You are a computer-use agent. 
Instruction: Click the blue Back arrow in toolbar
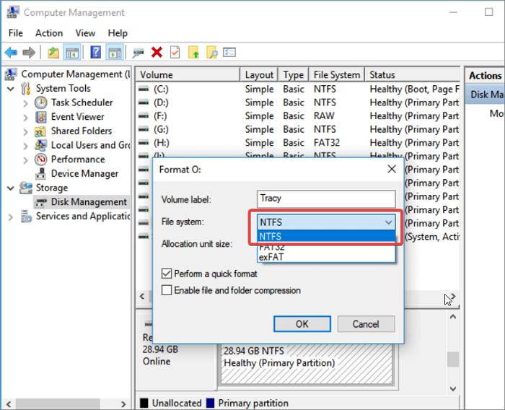(11, 53)
